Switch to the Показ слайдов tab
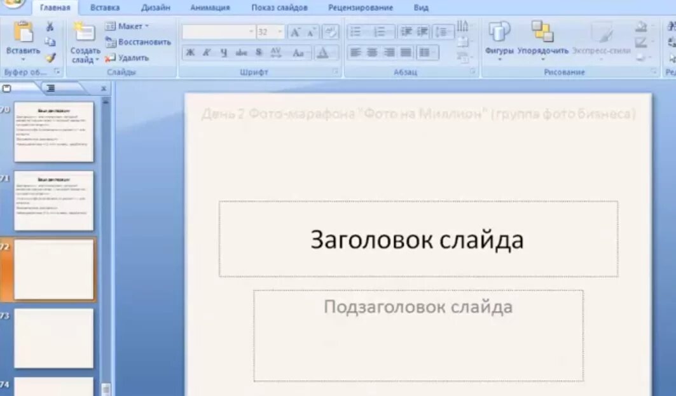Image resolution: width=676 pixels, height=396 pixels. click(x=279, y=8)
